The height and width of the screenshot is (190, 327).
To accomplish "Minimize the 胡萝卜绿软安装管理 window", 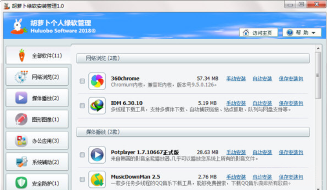I will pos(290,4).
